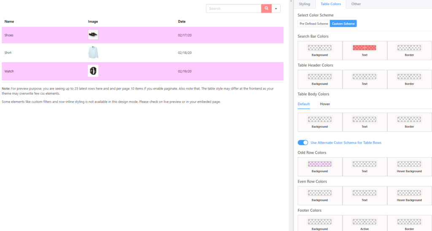Image resolution: width=432 pixels, height=231 pixels.
Task: Pick Table Header Border color swatch
Action: 409,77
